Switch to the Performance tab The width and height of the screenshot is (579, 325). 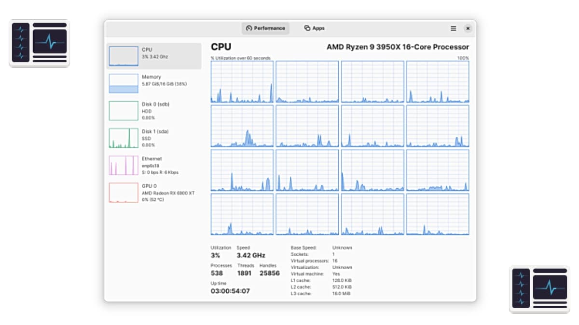point(265,28)
